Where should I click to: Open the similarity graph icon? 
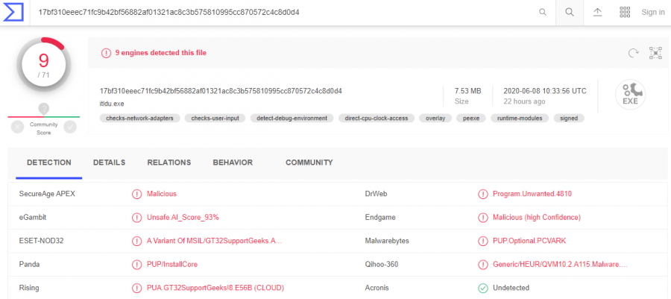click(655, 53)
